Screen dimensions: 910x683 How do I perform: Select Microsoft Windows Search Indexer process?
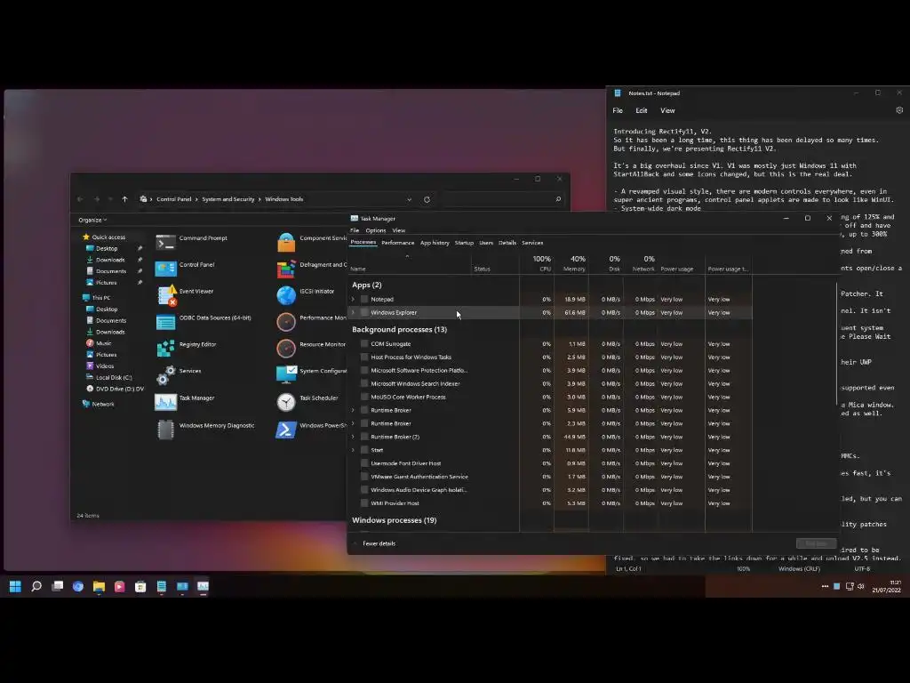point(550,384)
